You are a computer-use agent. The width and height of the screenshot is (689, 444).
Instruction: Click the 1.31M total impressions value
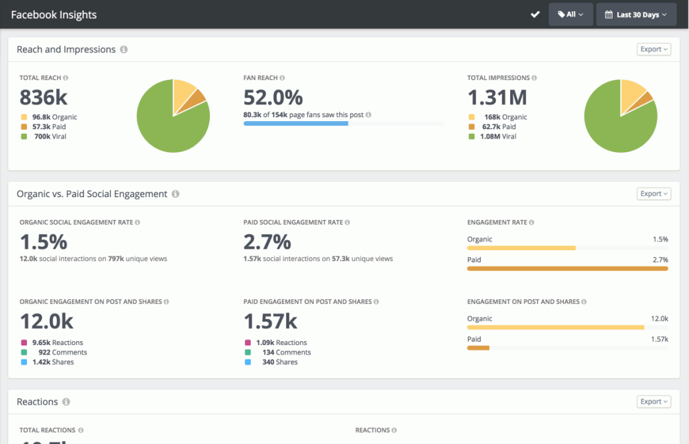coord(497,98)
